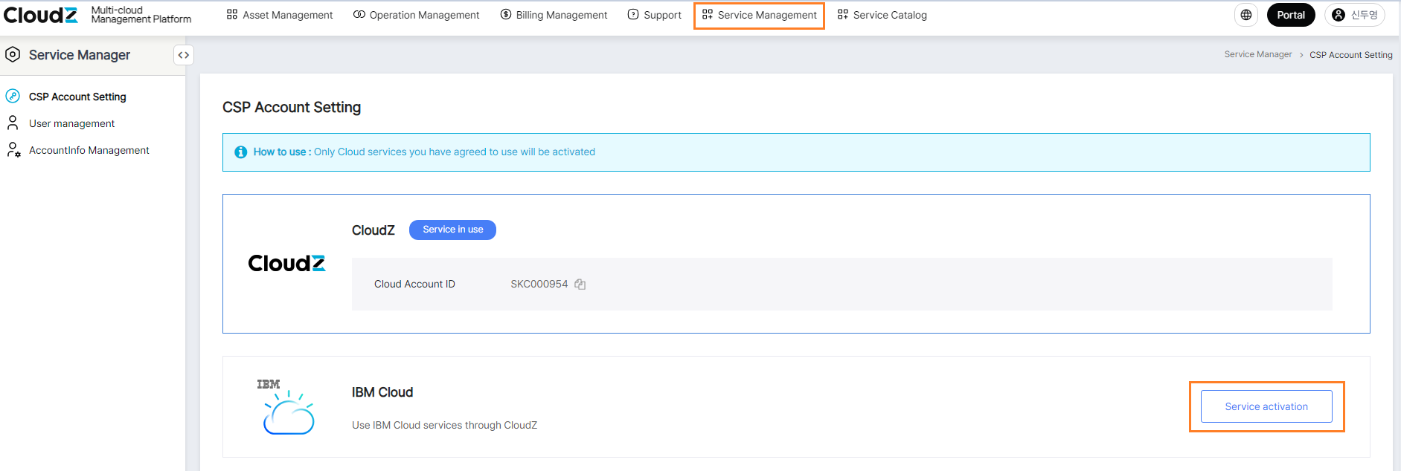Click the Asset Management grid icon
Viewport: 1401px width, 471px height.
pos(232,14)
